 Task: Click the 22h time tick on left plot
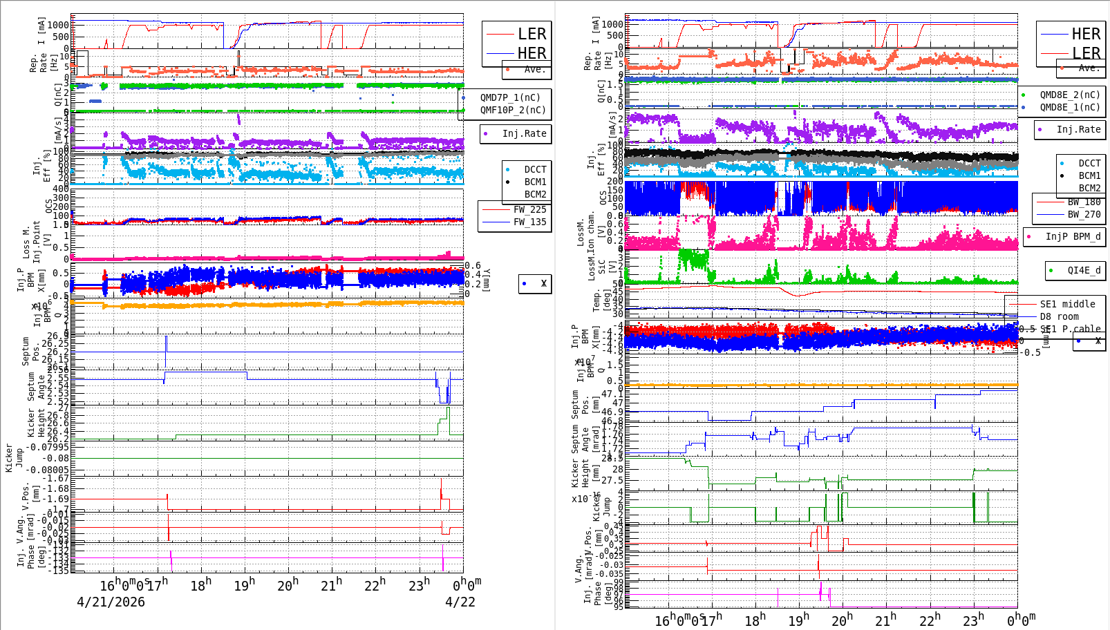tap(375, 584)
